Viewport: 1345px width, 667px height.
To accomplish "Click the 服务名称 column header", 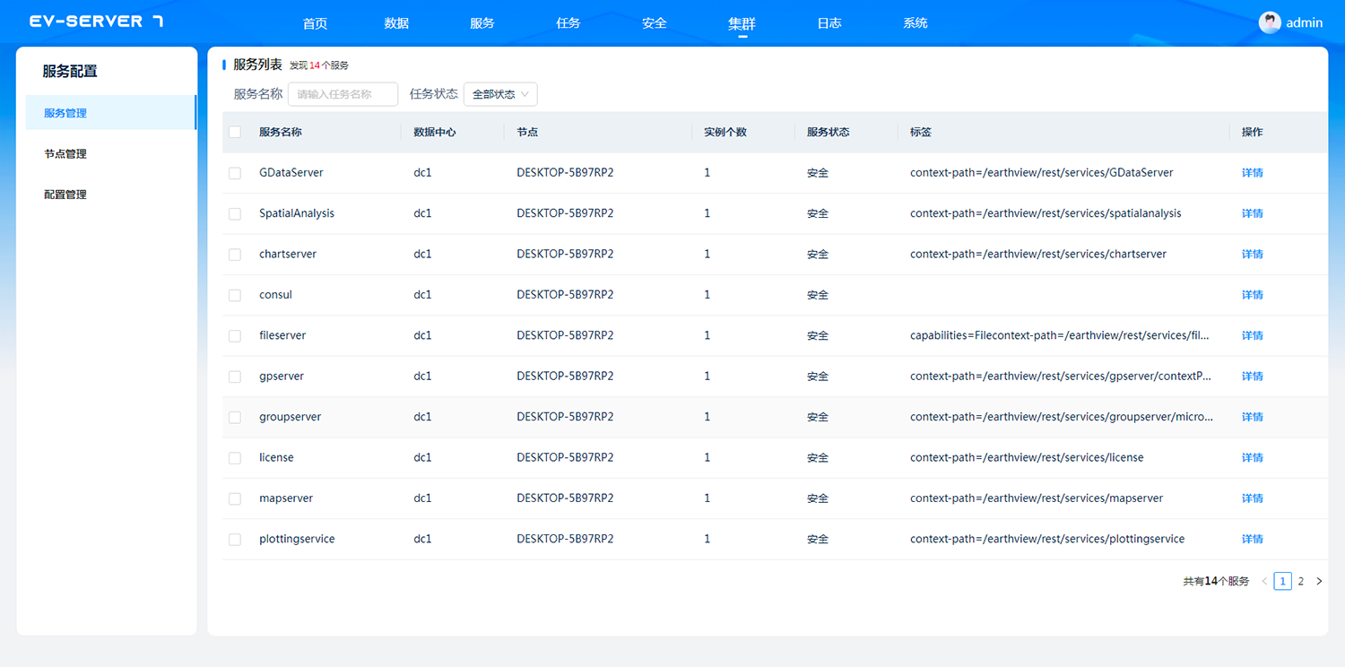I will click(x=281, y=132).
